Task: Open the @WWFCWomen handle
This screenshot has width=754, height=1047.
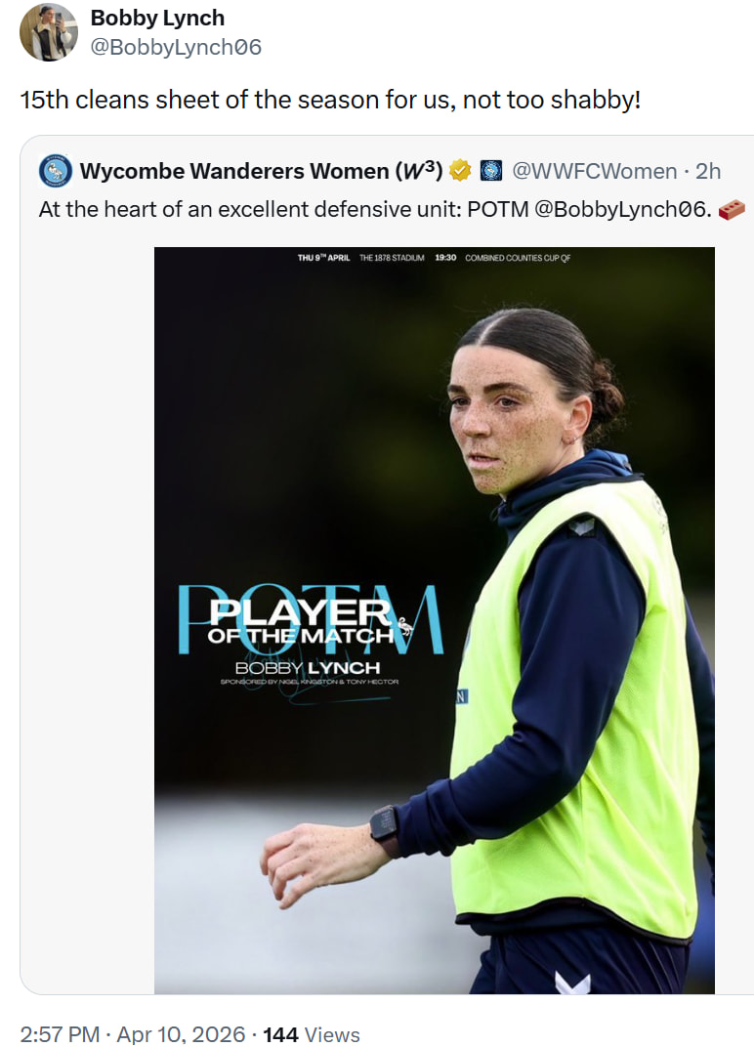Action: (x=595, y=171)
